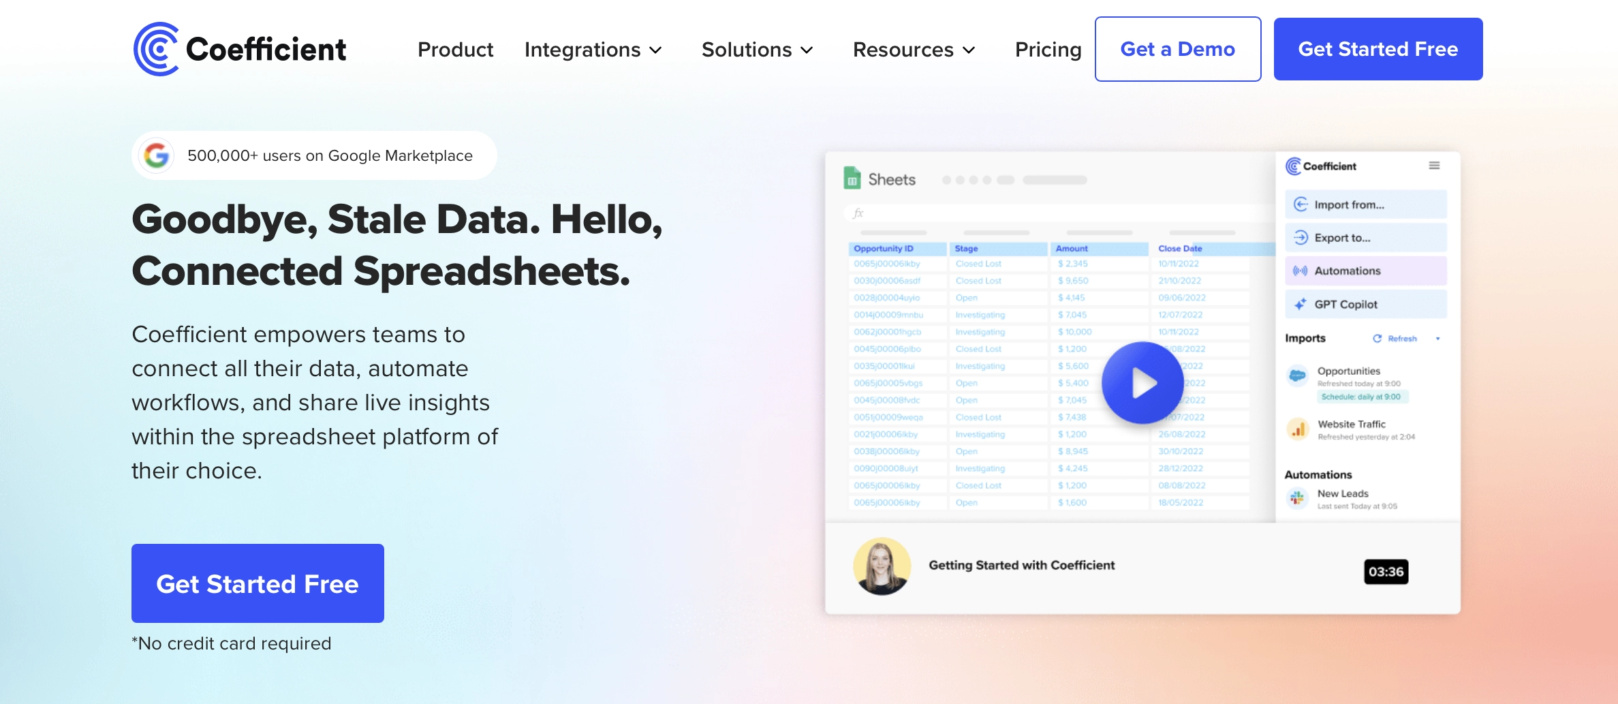Image resolution: width=1618 pixels, height=704 pixels.
Task: Click the hamburger menu icon in Coefficient panel
Action: (x=1434, y=166)
